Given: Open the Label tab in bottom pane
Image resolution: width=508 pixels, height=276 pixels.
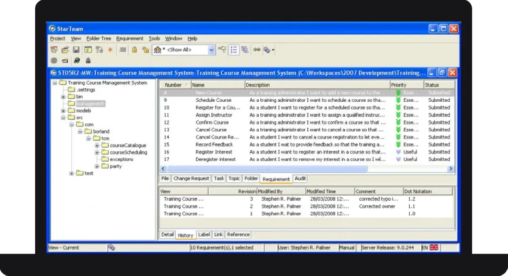Looking at the screenshot, I should coord(204,235).
